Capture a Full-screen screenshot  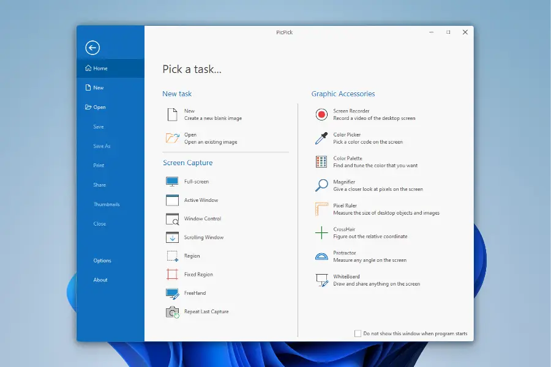[x=173, y=182]
